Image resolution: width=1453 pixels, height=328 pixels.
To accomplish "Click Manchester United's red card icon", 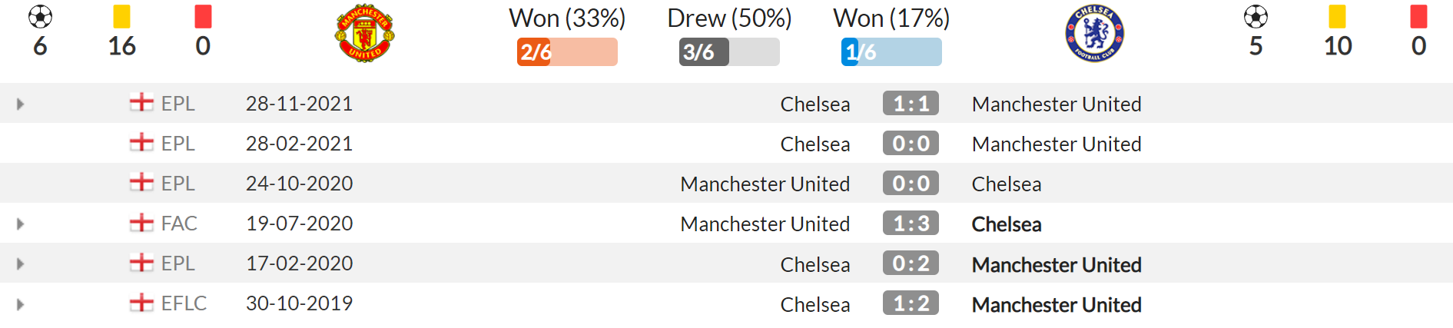I will pos(203,17).
